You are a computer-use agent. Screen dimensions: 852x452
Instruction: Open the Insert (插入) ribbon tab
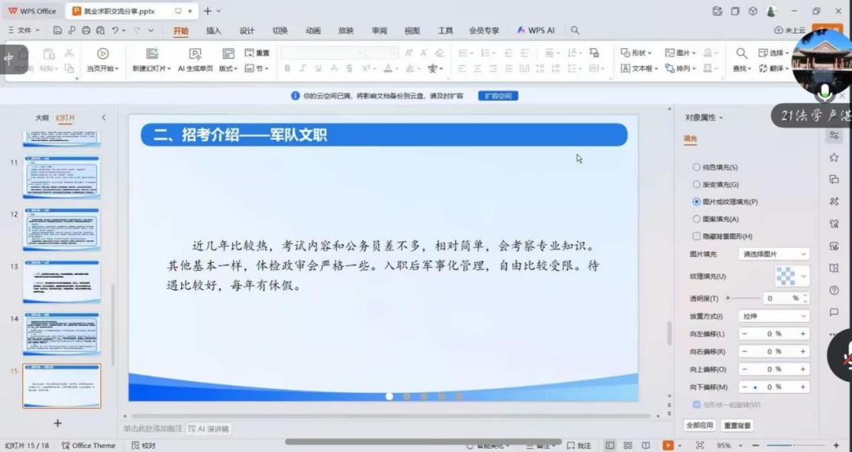coord(213,30)
